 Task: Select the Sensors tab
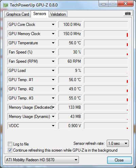[40, 14]
